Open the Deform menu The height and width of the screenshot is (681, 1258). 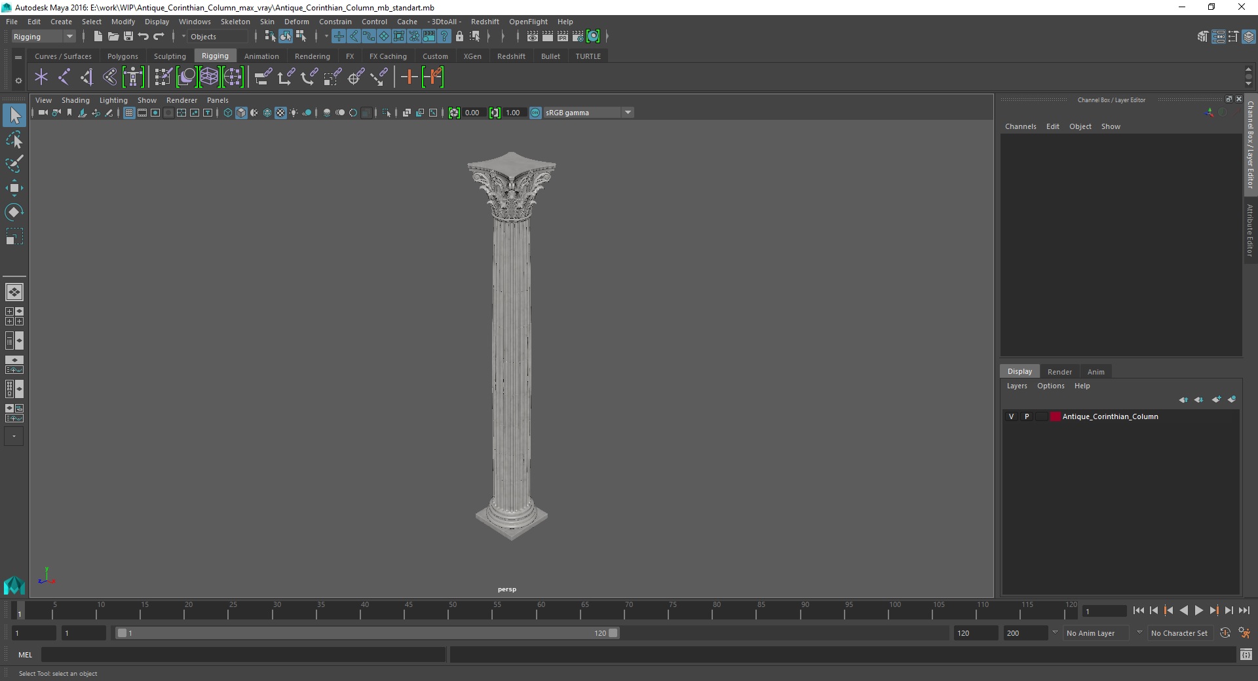tap(296, 22)
